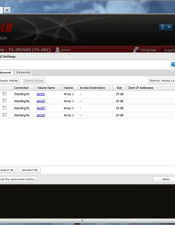The height and width of the screenshot is (225, 175).
Task: Open a new browser tab with plus button
Action: pyautogui.click(x=7, y=10)
